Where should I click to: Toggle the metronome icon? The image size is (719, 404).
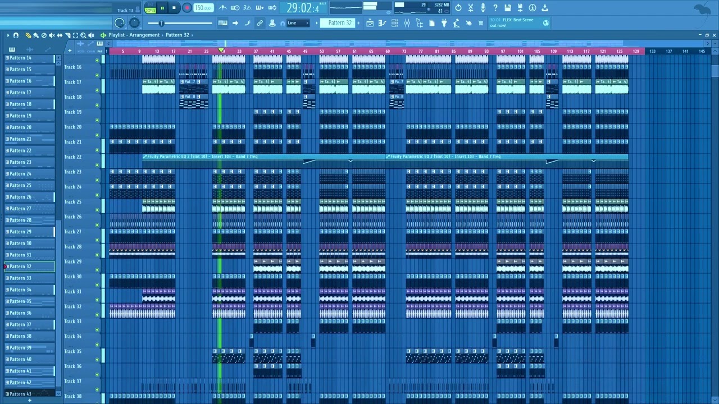pyautogui.click(x=223, y=8)
